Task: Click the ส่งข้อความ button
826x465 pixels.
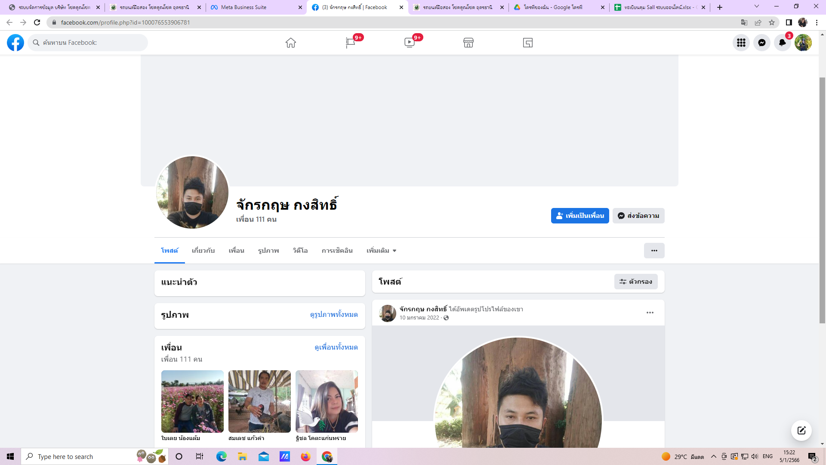Action: [x=638, y=216]
